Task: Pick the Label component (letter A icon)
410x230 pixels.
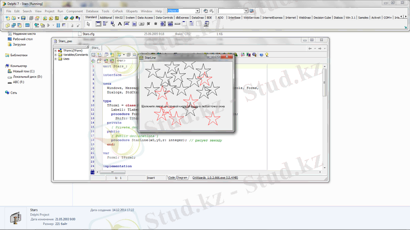Action: (119, 25)
